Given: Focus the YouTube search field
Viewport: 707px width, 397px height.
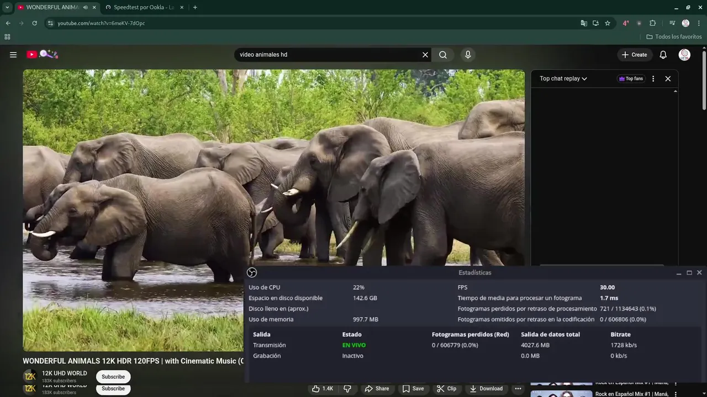Looking at the screenshot, I should pyautogui.click(x=329, y=55).
